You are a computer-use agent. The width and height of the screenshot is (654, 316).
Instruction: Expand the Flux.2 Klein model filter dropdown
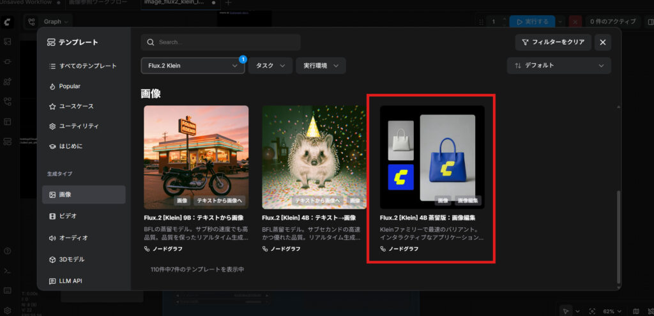coord(192,66)
